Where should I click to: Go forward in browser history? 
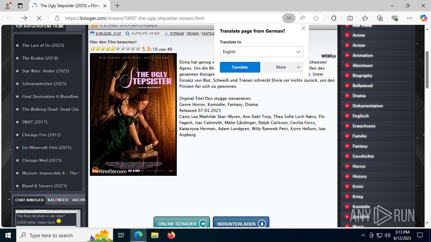coord(24,18)
